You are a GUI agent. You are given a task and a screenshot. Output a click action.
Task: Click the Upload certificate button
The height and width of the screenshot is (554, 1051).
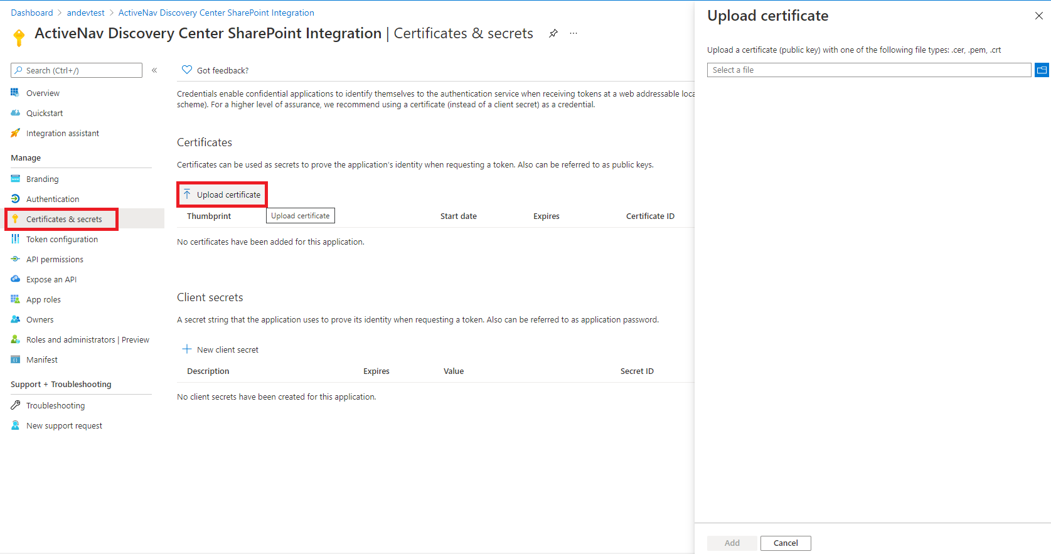[222, 194]
